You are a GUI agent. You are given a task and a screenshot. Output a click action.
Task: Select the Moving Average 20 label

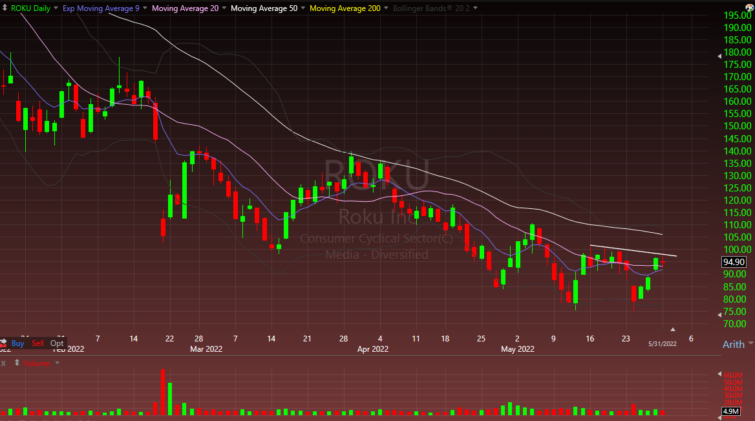(x=186, y=8)
